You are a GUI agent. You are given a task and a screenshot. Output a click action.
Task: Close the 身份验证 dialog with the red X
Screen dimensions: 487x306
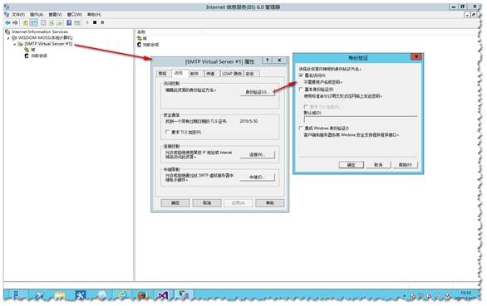coord(416,56)
